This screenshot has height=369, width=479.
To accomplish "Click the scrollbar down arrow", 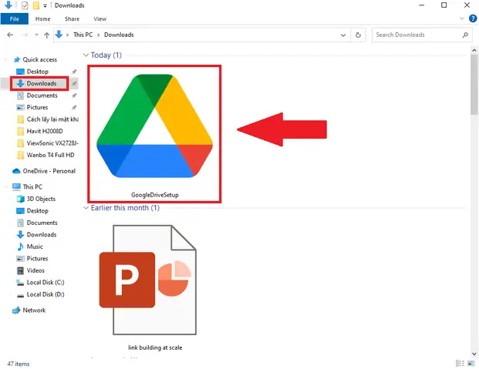I will (474, 354).
